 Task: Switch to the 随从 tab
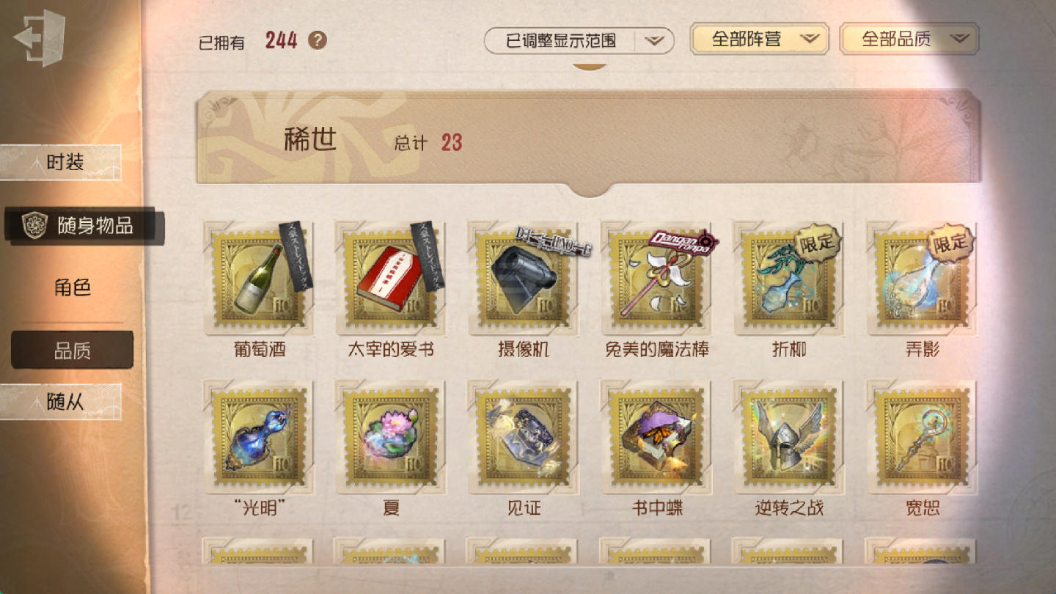(61, 402)
